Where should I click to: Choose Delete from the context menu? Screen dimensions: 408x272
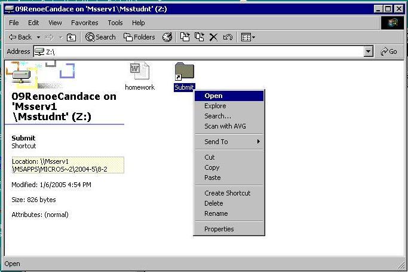coord(229,203)
